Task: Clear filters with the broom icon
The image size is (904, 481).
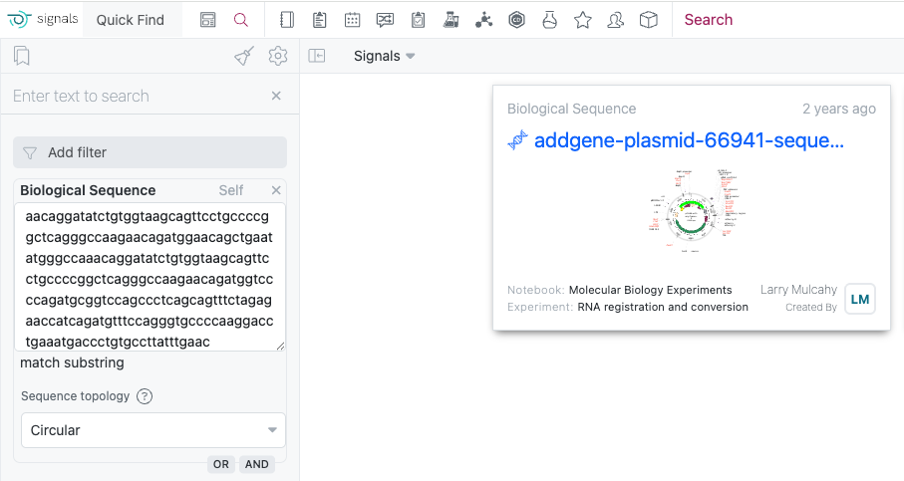Action: click(x=244, y=57)
